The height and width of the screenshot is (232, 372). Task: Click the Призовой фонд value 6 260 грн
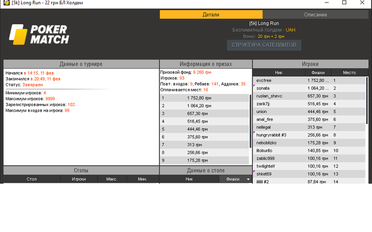[x=202, y=72]
